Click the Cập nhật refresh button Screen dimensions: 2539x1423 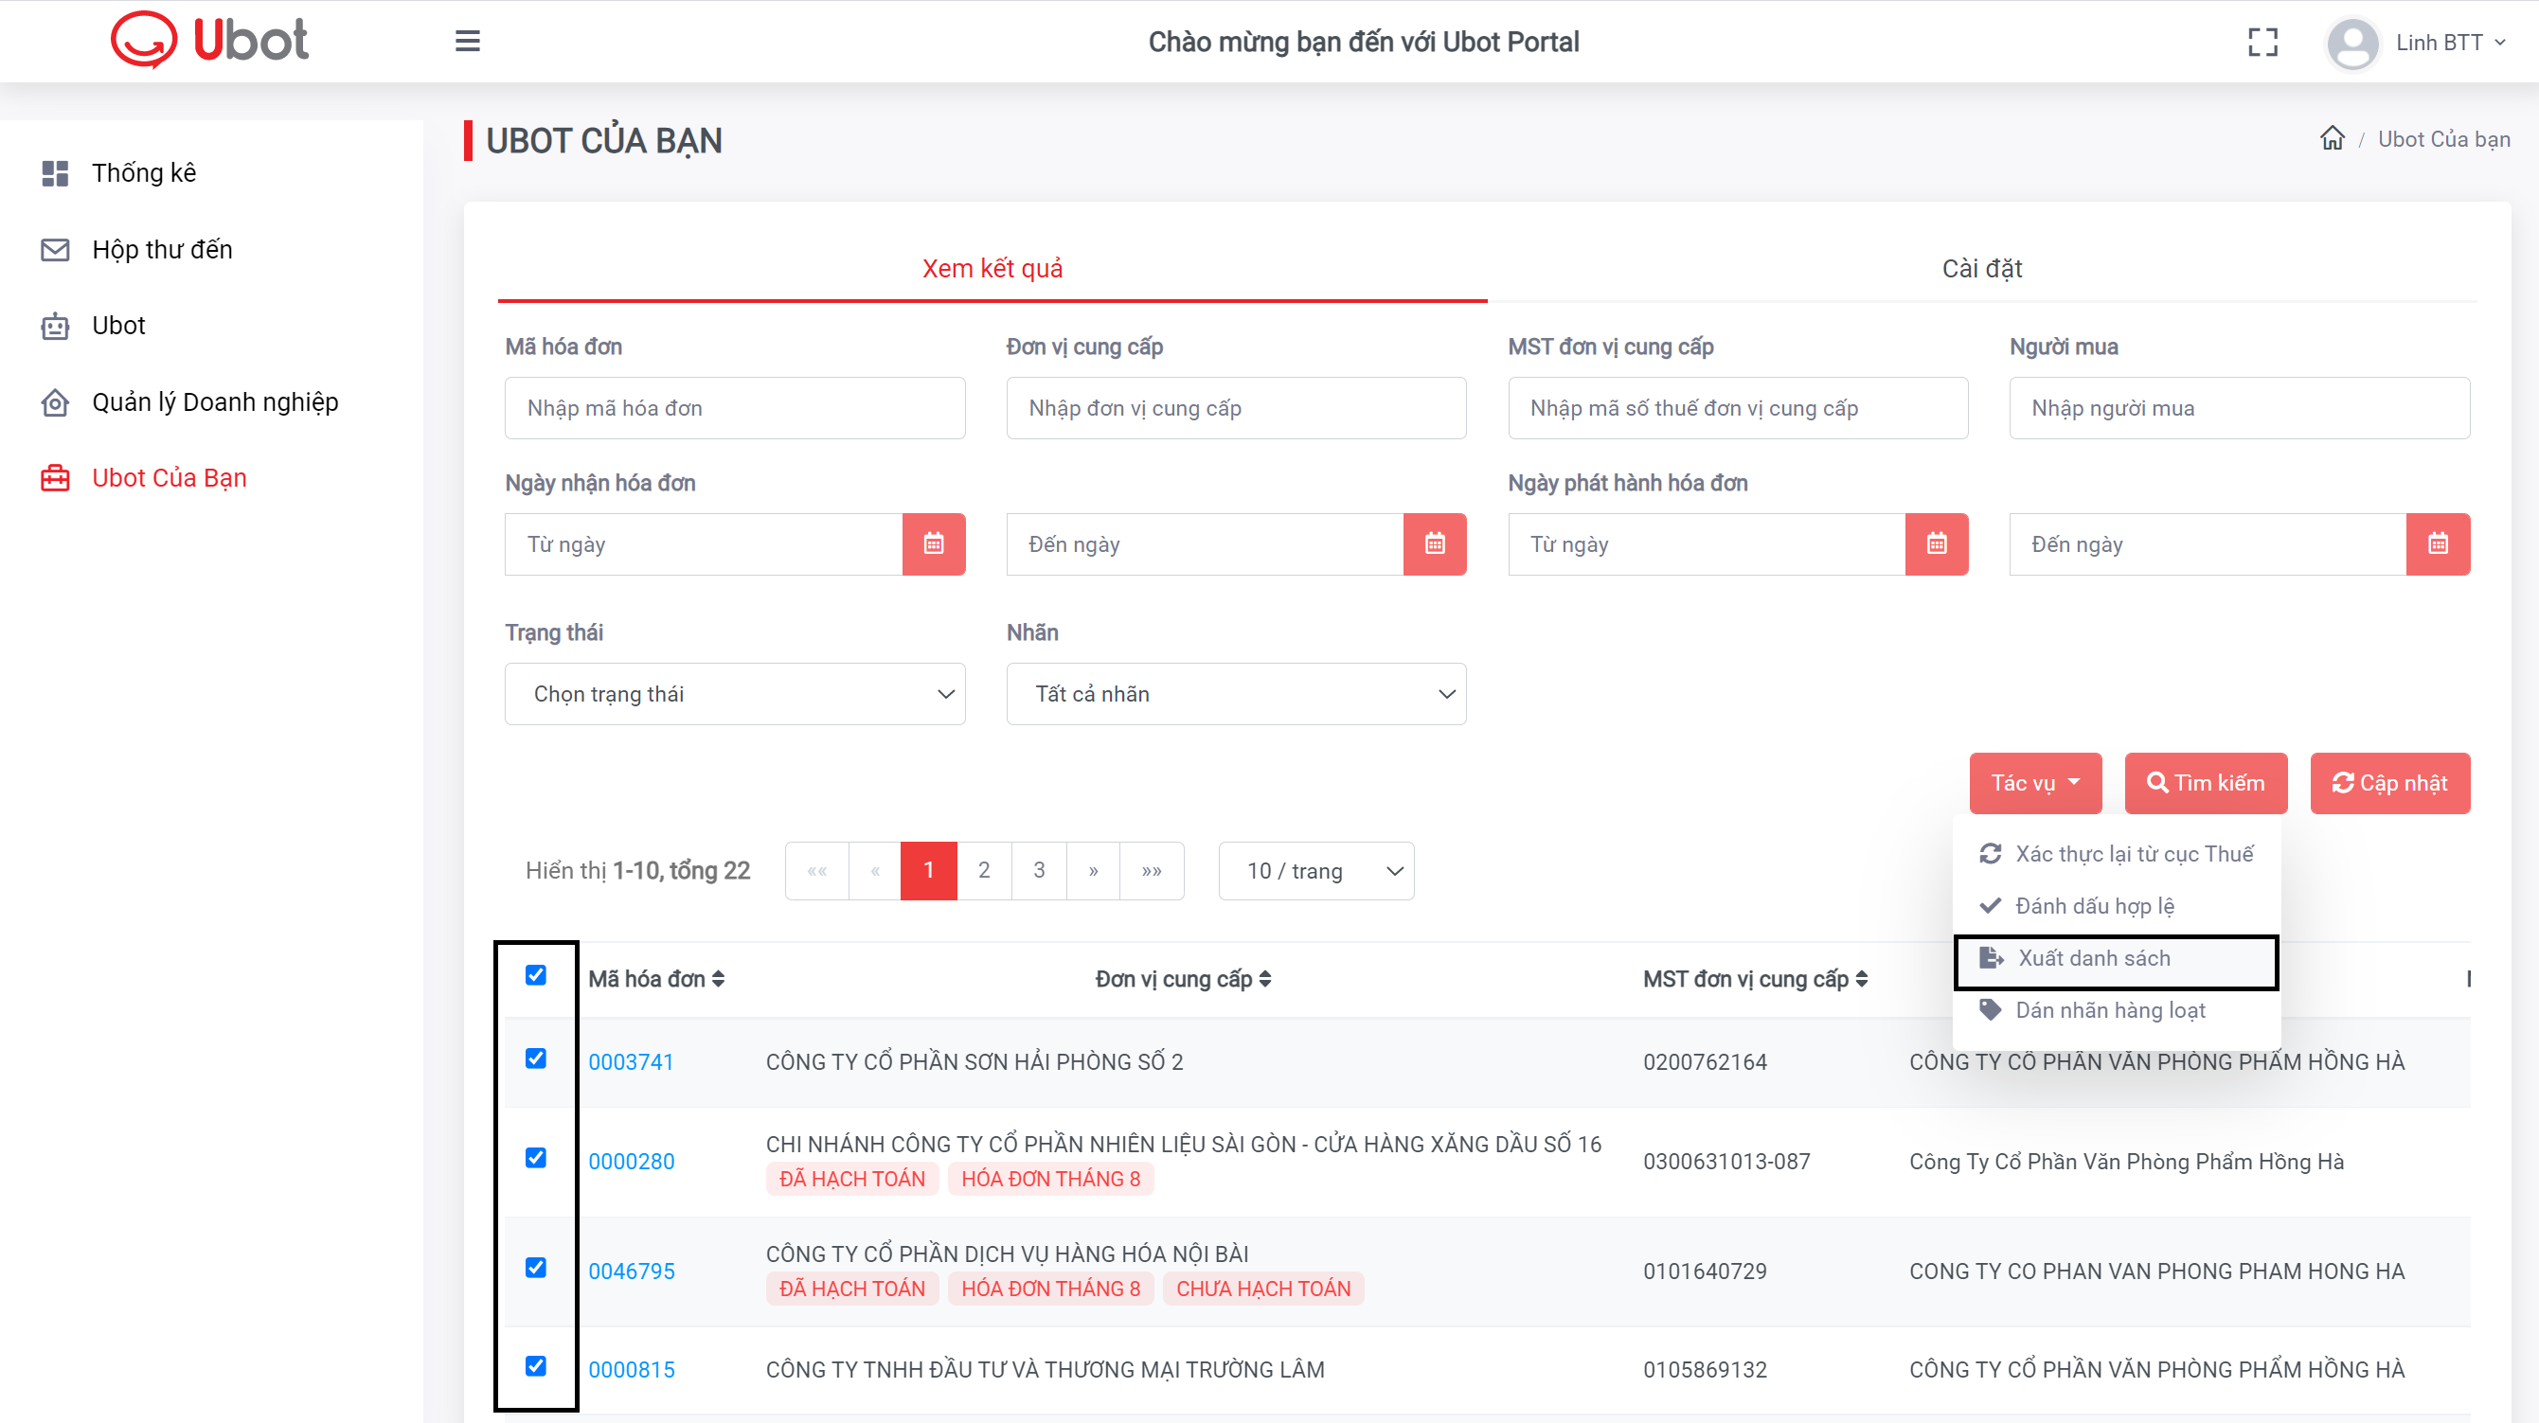click(2390, 782)
